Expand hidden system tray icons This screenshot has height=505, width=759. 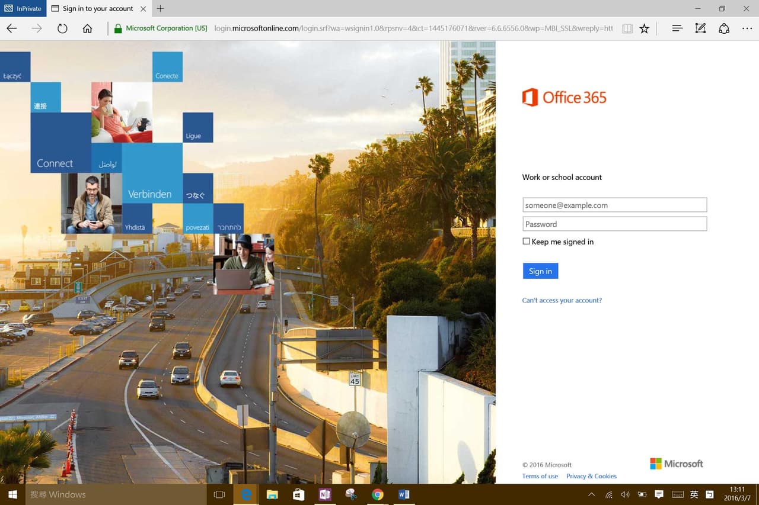pyautogui.click(x=591, y=494)
